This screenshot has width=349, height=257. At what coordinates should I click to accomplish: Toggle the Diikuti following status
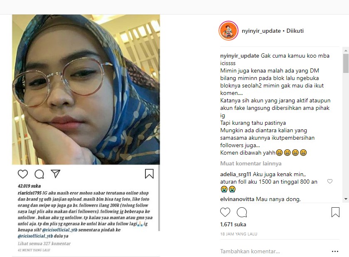click(295, 31)
